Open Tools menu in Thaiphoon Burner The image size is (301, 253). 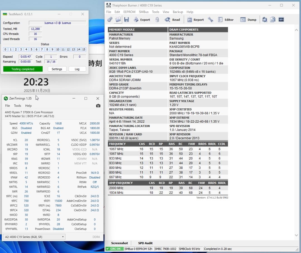click(x=156, y=12)
